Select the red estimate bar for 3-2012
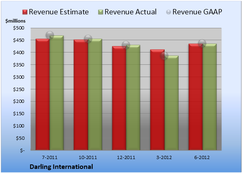The height and width of the screenshot is (173, 242). 157,100
